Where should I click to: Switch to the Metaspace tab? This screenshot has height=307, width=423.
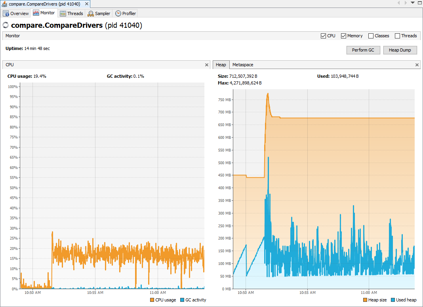tap(243, 65)
